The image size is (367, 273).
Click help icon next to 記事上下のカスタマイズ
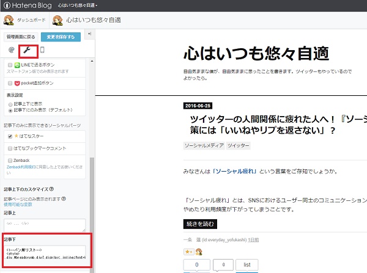pyautogui.click(x=51, y=189)
